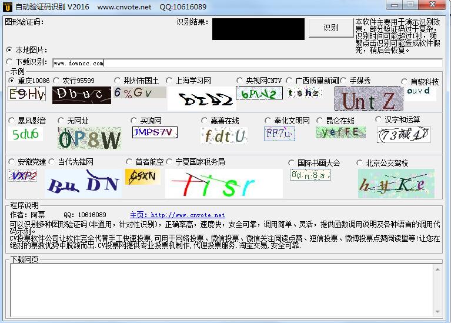Viewport: 451px width, 323px height.
Task: Select the 嘉善在线 radio button
Action: click(204, 121)
